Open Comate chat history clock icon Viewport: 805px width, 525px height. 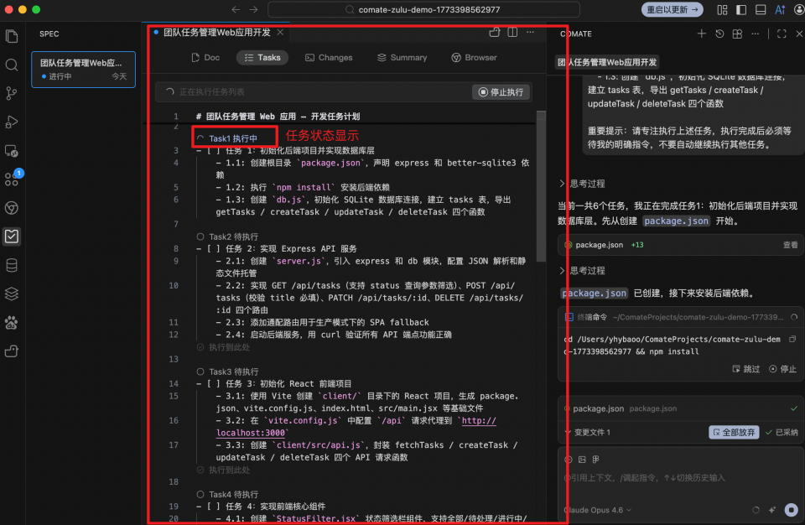click(x=719, y=34)
